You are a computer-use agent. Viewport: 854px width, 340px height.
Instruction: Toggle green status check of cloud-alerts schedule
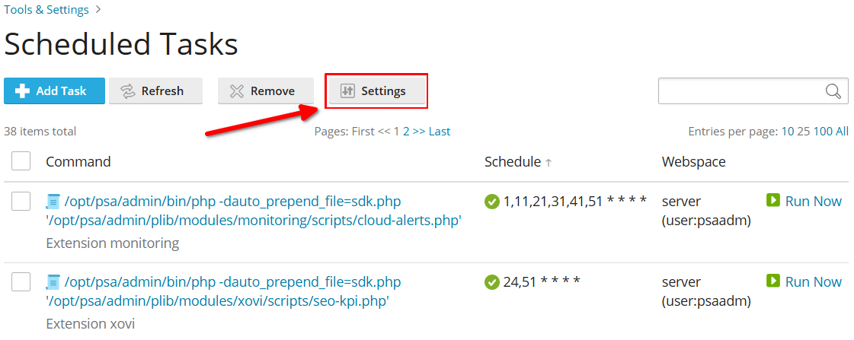(492, 202)
